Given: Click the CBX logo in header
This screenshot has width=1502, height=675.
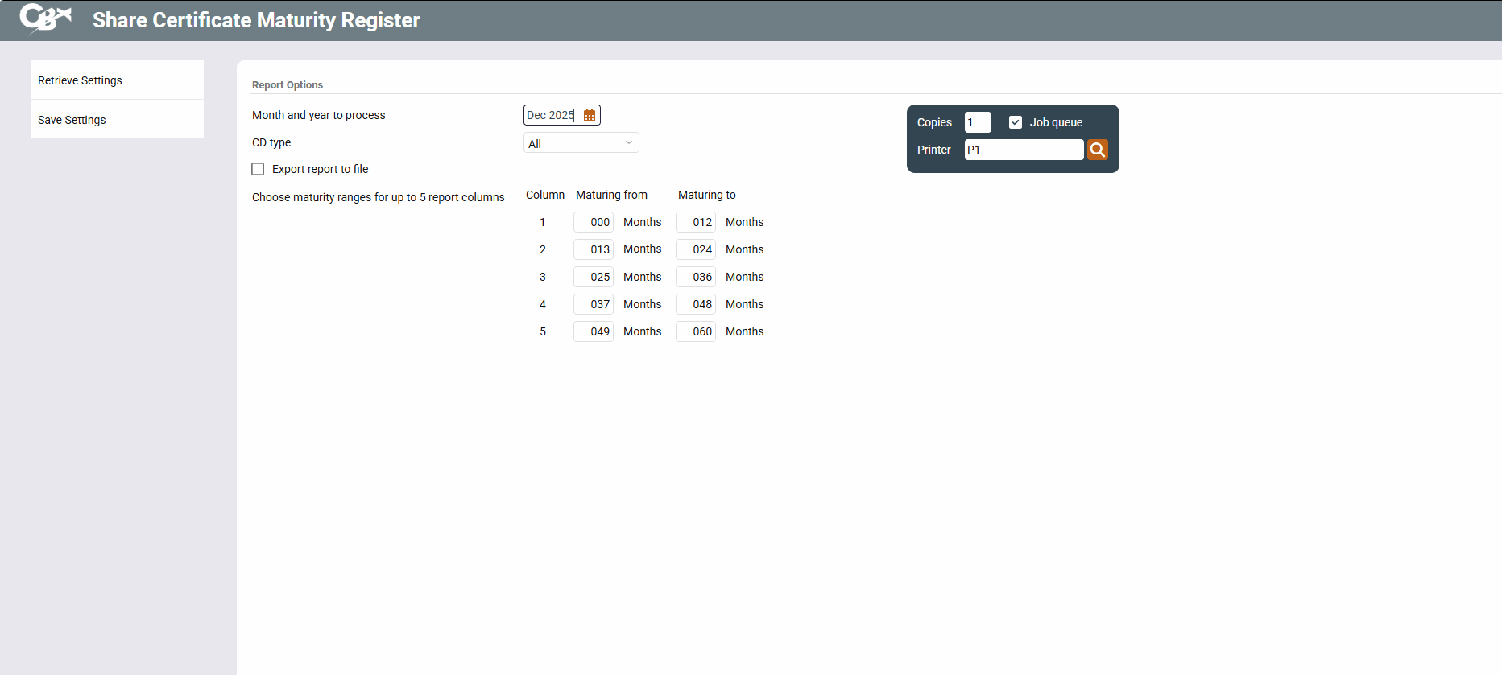Looking at the screenshot, I should tap(45, 19).
